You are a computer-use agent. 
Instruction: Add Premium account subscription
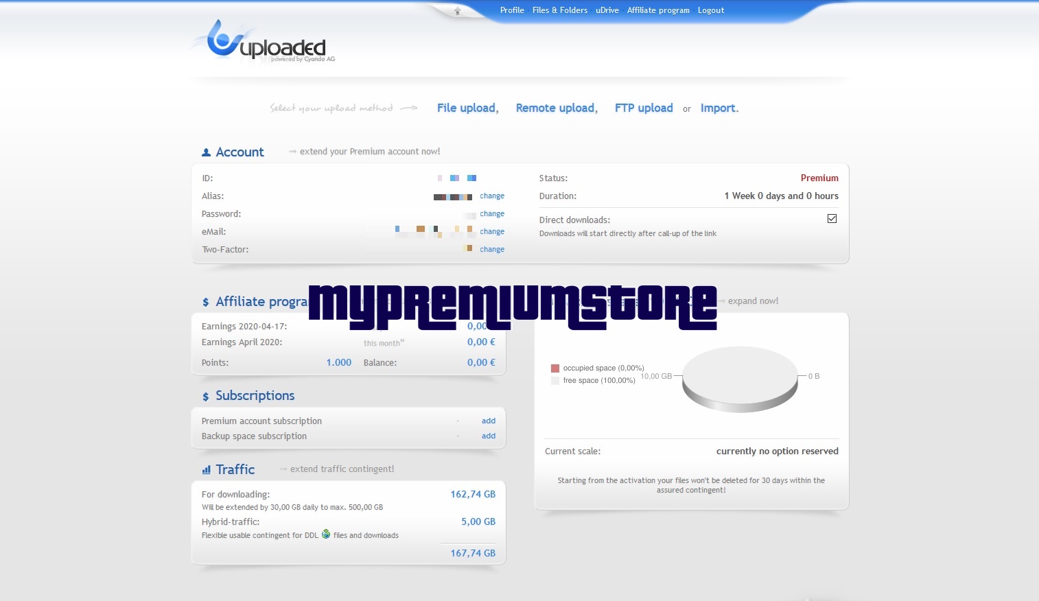click(x=489, y=421)
